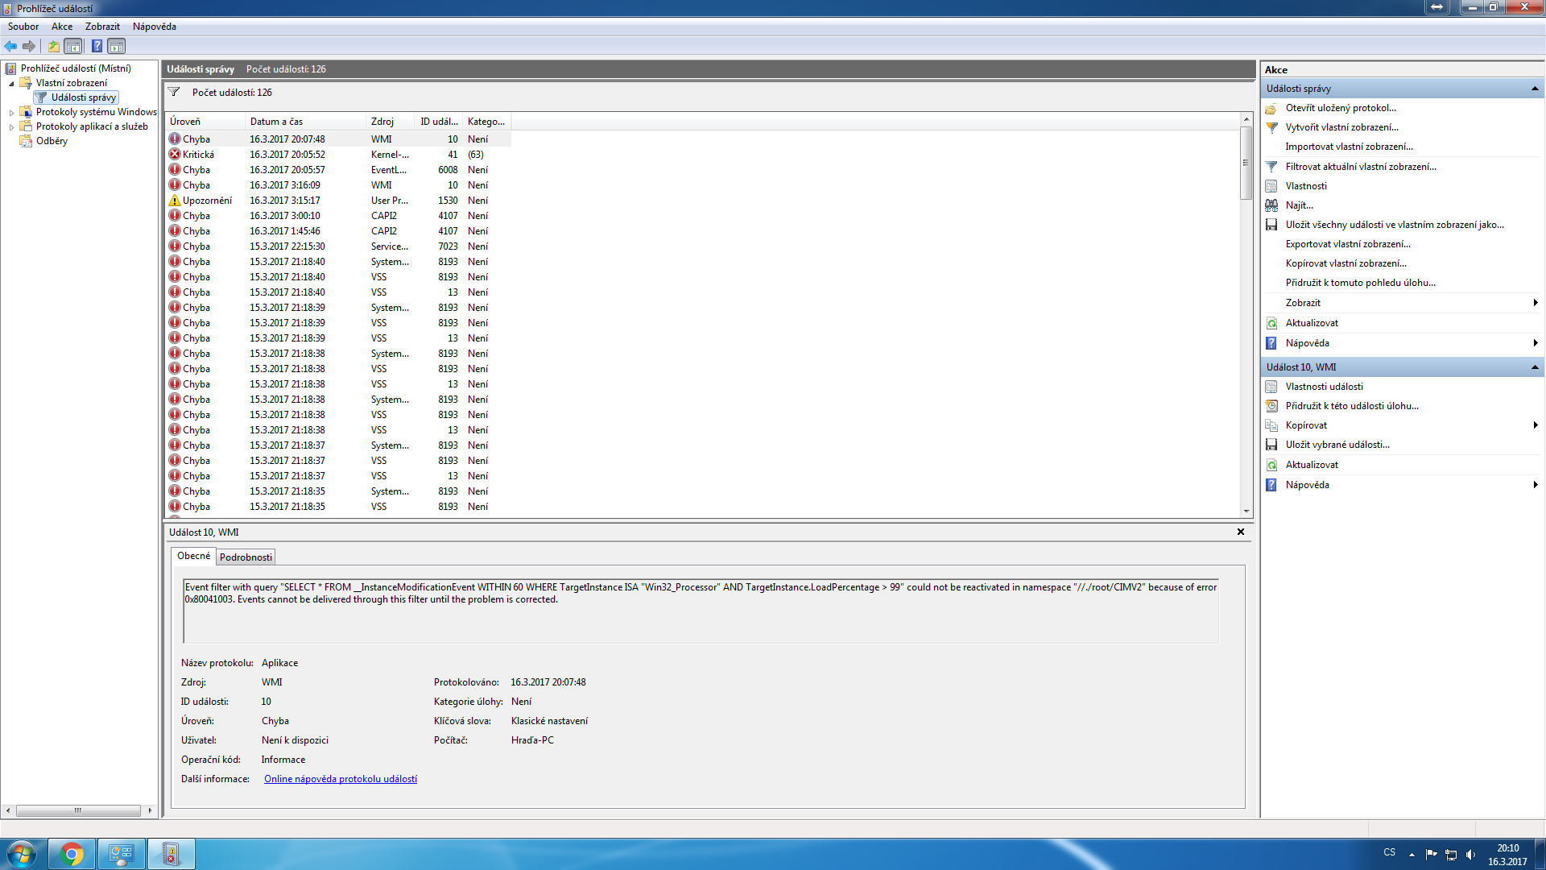Screen dimensions: 1546x870
Task: Click the Najít binoculars icon
Action: click(x=1271, y=205)
